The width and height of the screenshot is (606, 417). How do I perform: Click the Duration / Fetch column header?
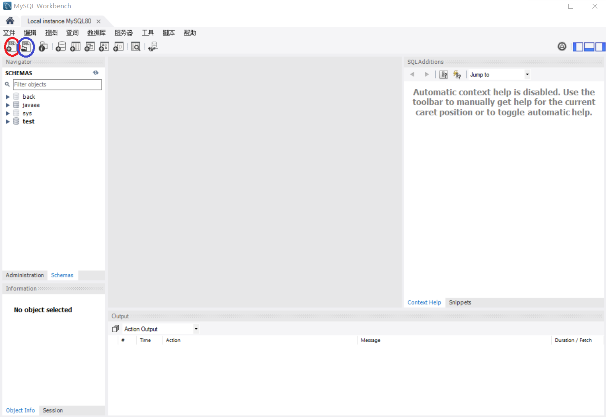[x=573, y=340]
